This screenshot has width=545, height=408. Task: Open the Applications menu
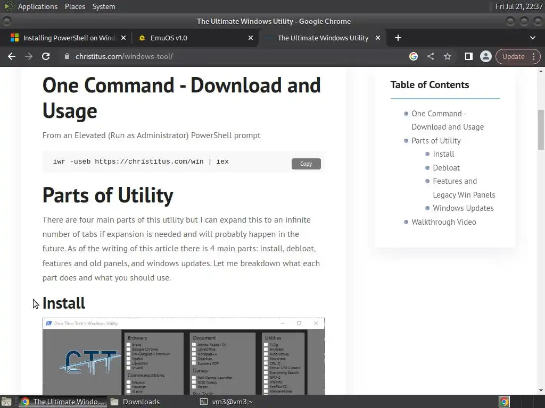[38, 6]
